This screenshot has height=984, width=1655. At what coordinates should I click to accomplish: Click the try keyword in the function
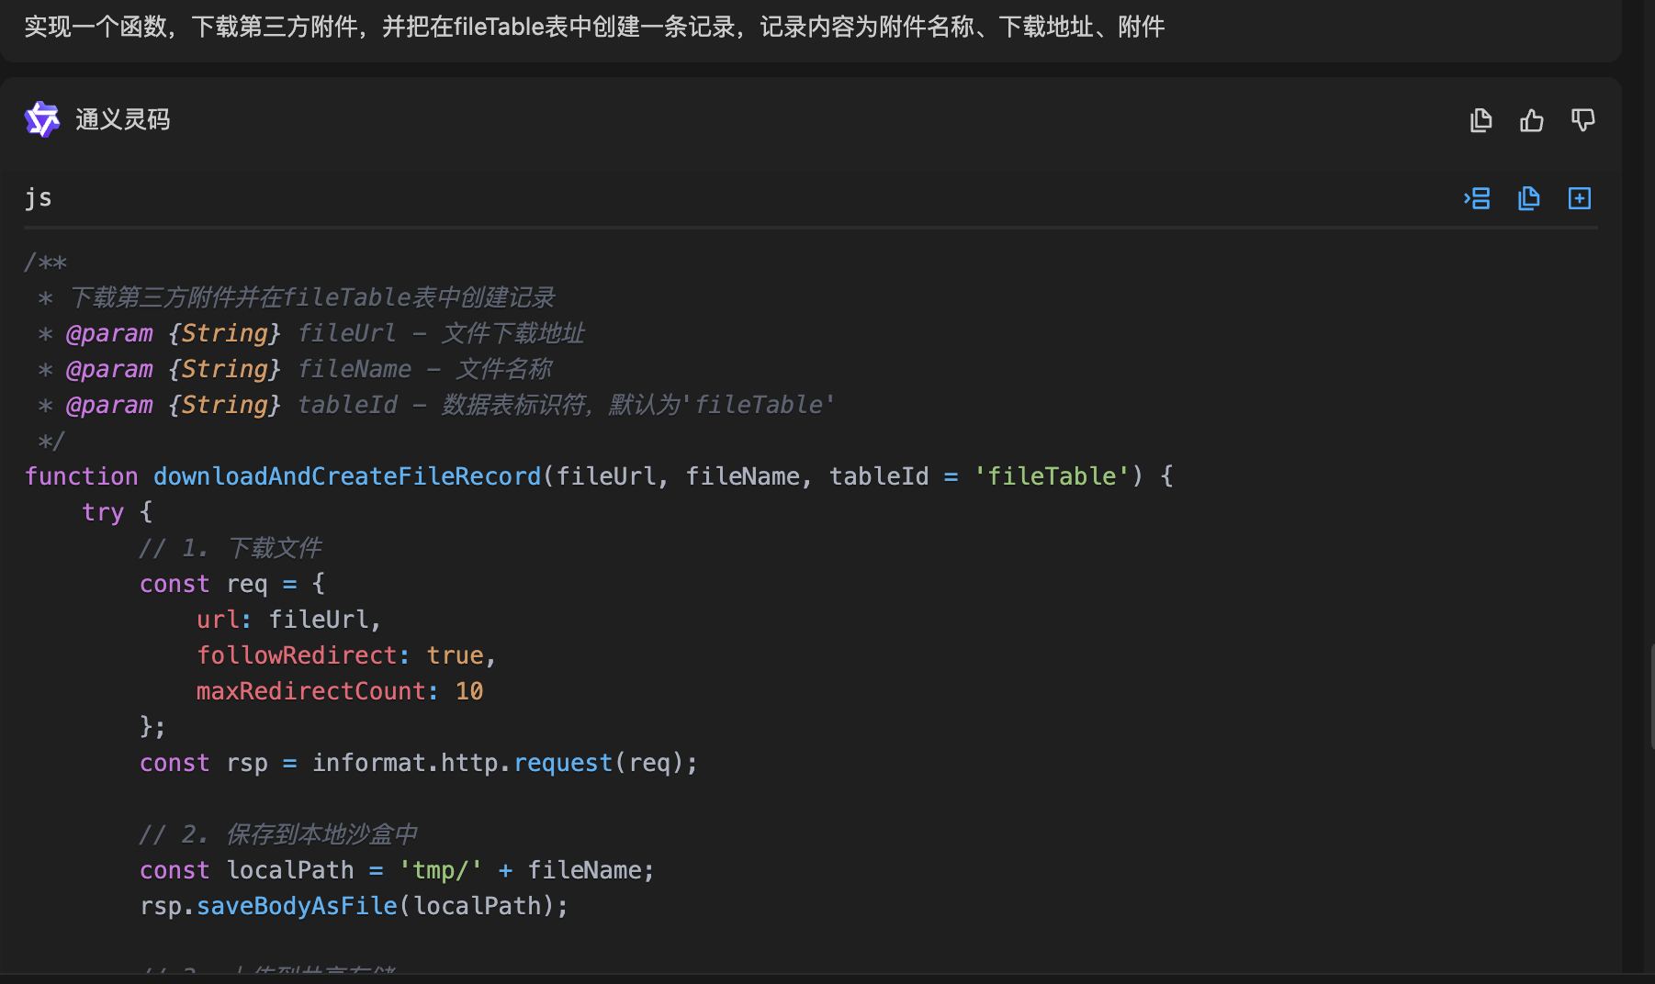(102, 512)
